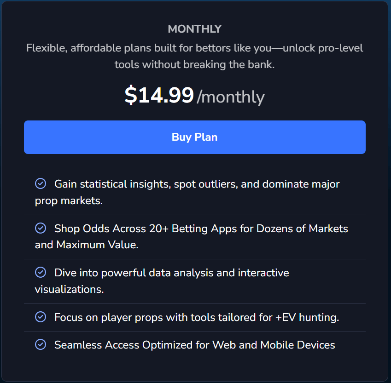Click the 'Flexible, affordable plans' description line

coord(194,48)
